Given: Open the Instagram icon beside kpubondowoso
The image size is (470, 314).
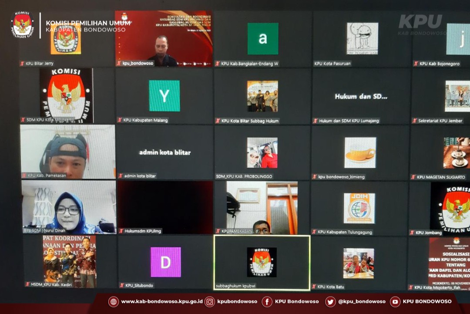Looking at the screenshot, I should 210,302.
